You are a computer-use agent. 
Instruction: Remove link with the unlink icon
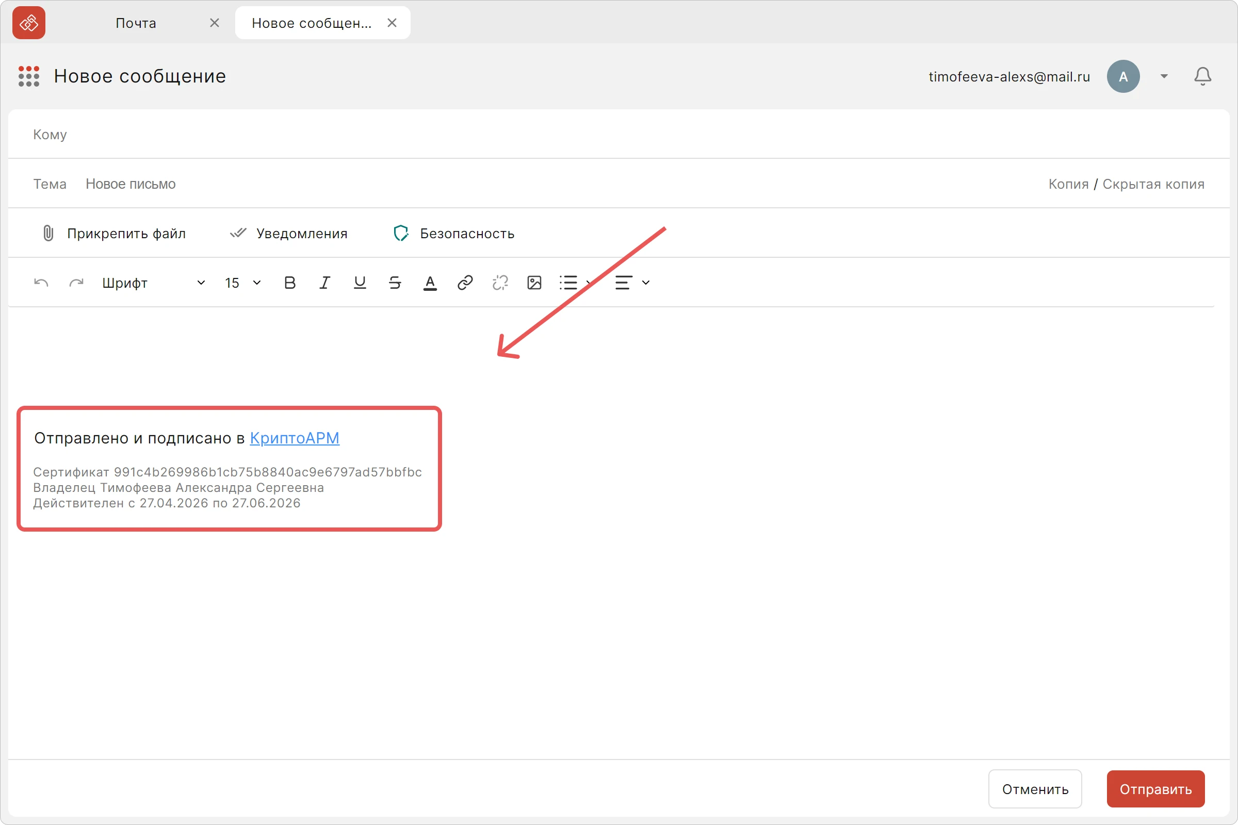click(x=500, y=283)
